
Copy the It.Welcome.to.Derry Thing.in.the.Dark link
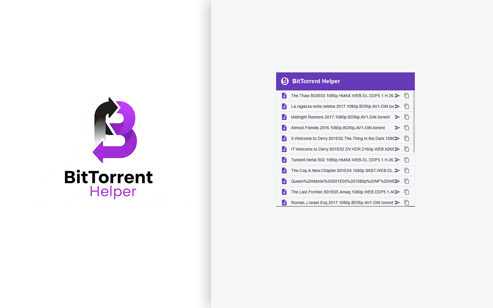[407, 139]
